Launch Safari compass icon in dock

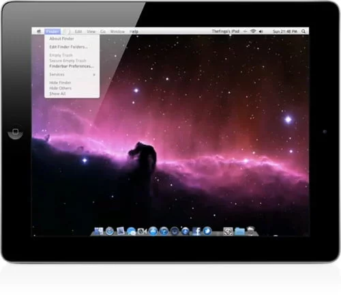click(x=110, y=231)
